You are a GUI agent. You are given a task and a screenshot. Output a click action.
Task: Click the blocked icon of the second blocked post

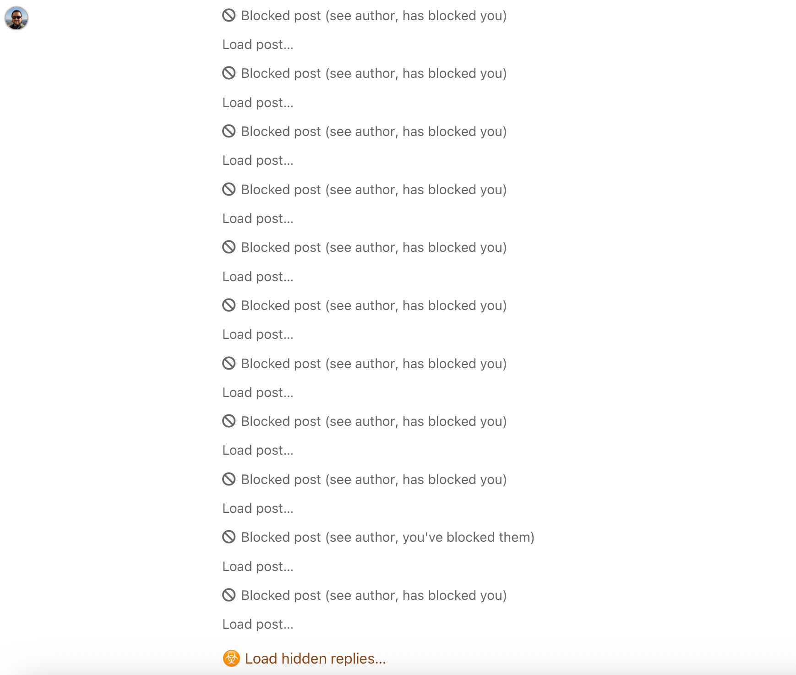click(x=229, y=73)
